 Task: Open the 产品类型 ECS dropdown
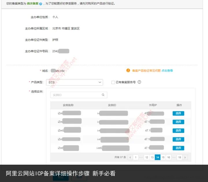click(75, 82)
